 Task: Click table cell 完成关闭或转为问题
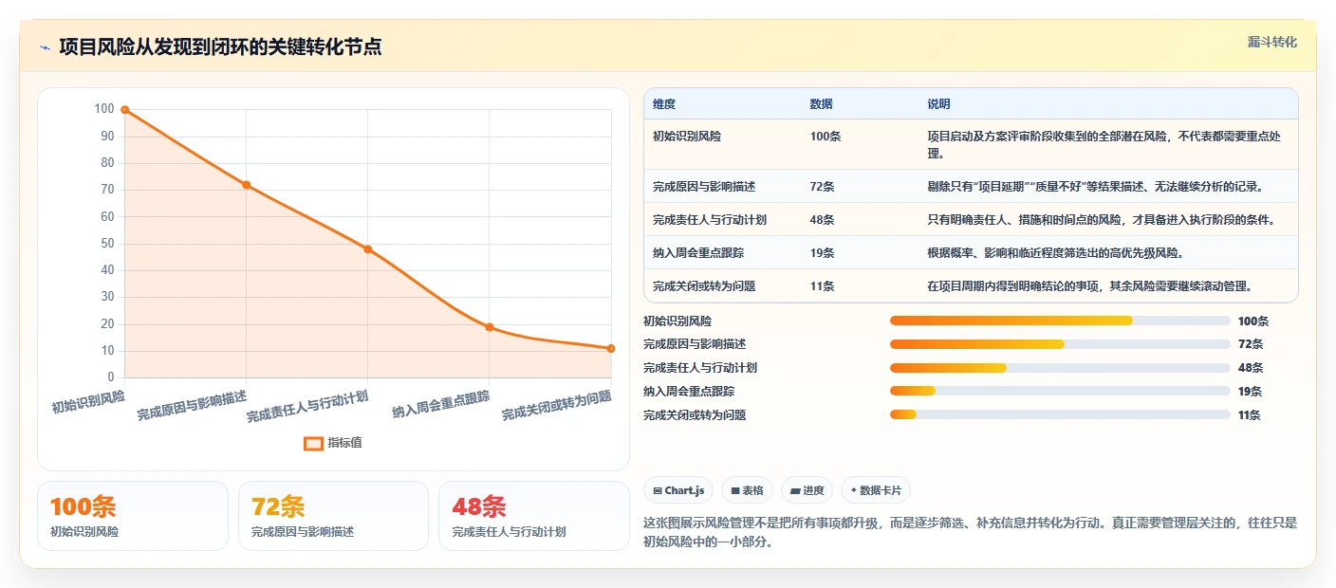pos(704,286)
